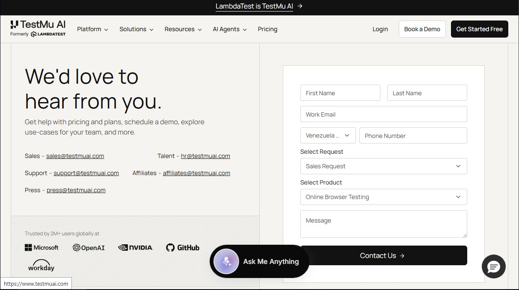Click into the Message text area
Screen dimensions: 519x290
383,224
